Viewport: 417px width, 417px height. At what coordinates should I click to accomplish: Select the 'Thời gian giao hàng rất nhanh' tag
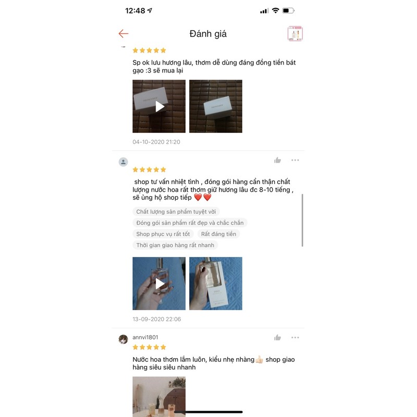point(175,245)
